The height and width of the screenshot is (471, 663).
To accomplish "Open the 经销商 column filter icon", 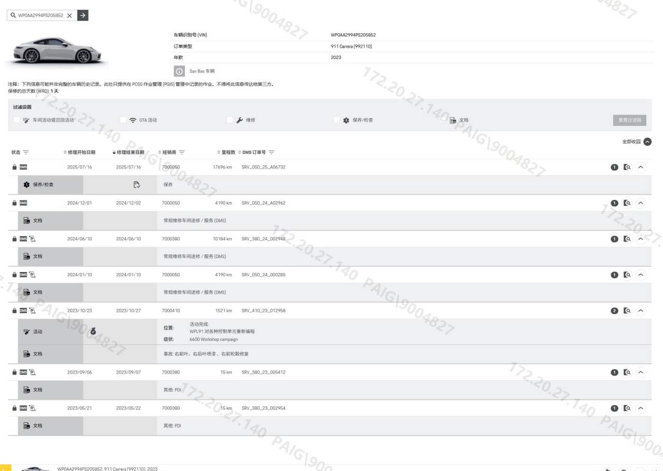I will (x=182, y=152).
